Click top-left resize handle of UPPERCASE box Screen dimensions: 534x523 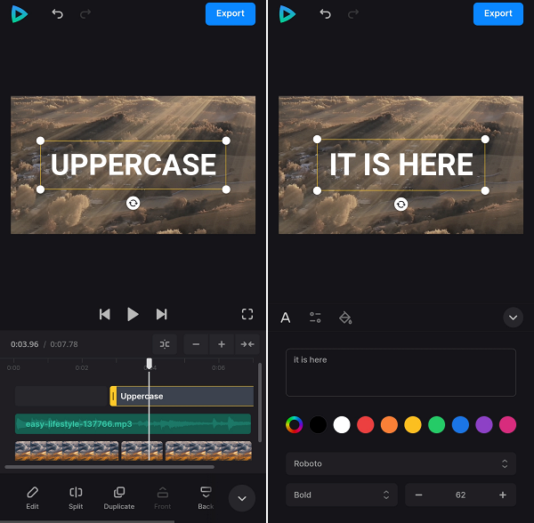[x=40, y=141]
